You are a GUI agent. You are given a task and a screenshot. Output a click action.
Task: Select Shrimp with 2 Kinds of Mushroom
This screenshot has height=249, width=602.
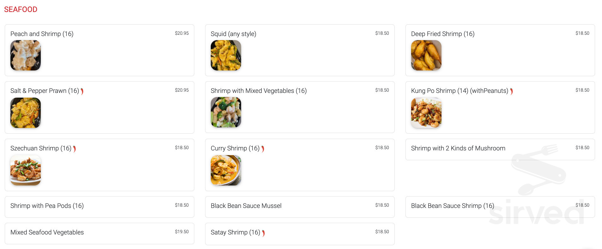(x=458, y=149)
